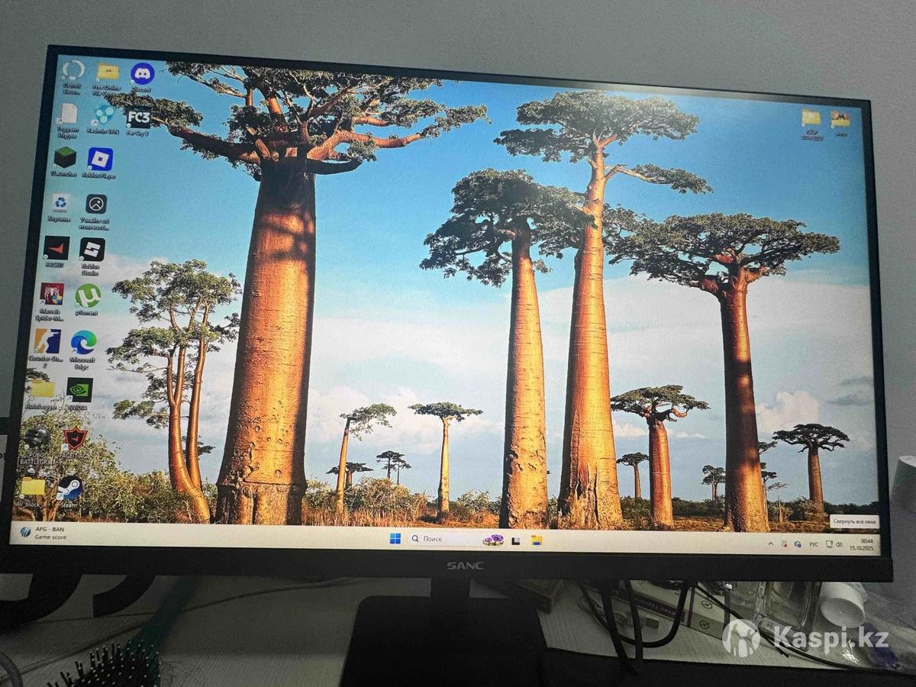Launch Marvel's Spider-Man shortcut

[52, 295]
